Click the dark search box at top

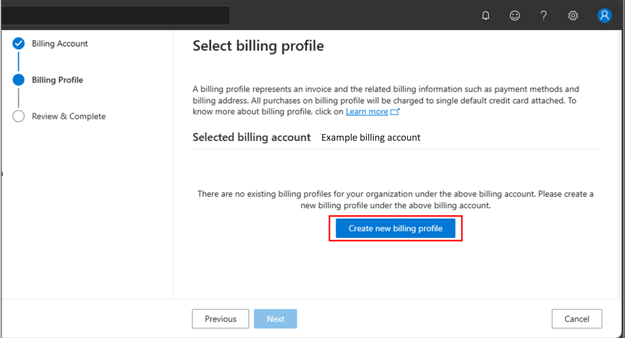(x=116, y=16)
